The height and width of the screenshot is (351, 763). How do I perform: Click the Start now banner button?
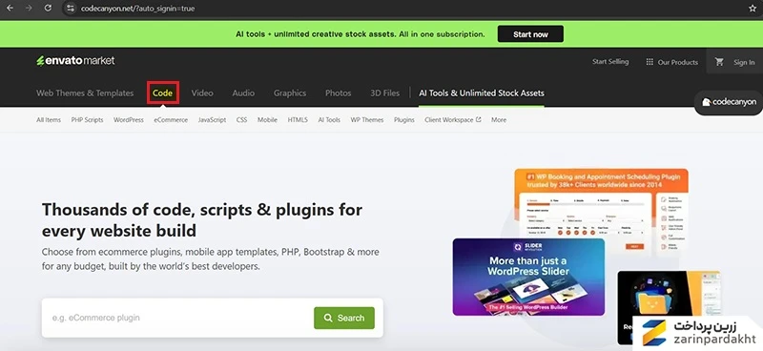point(530,34)
